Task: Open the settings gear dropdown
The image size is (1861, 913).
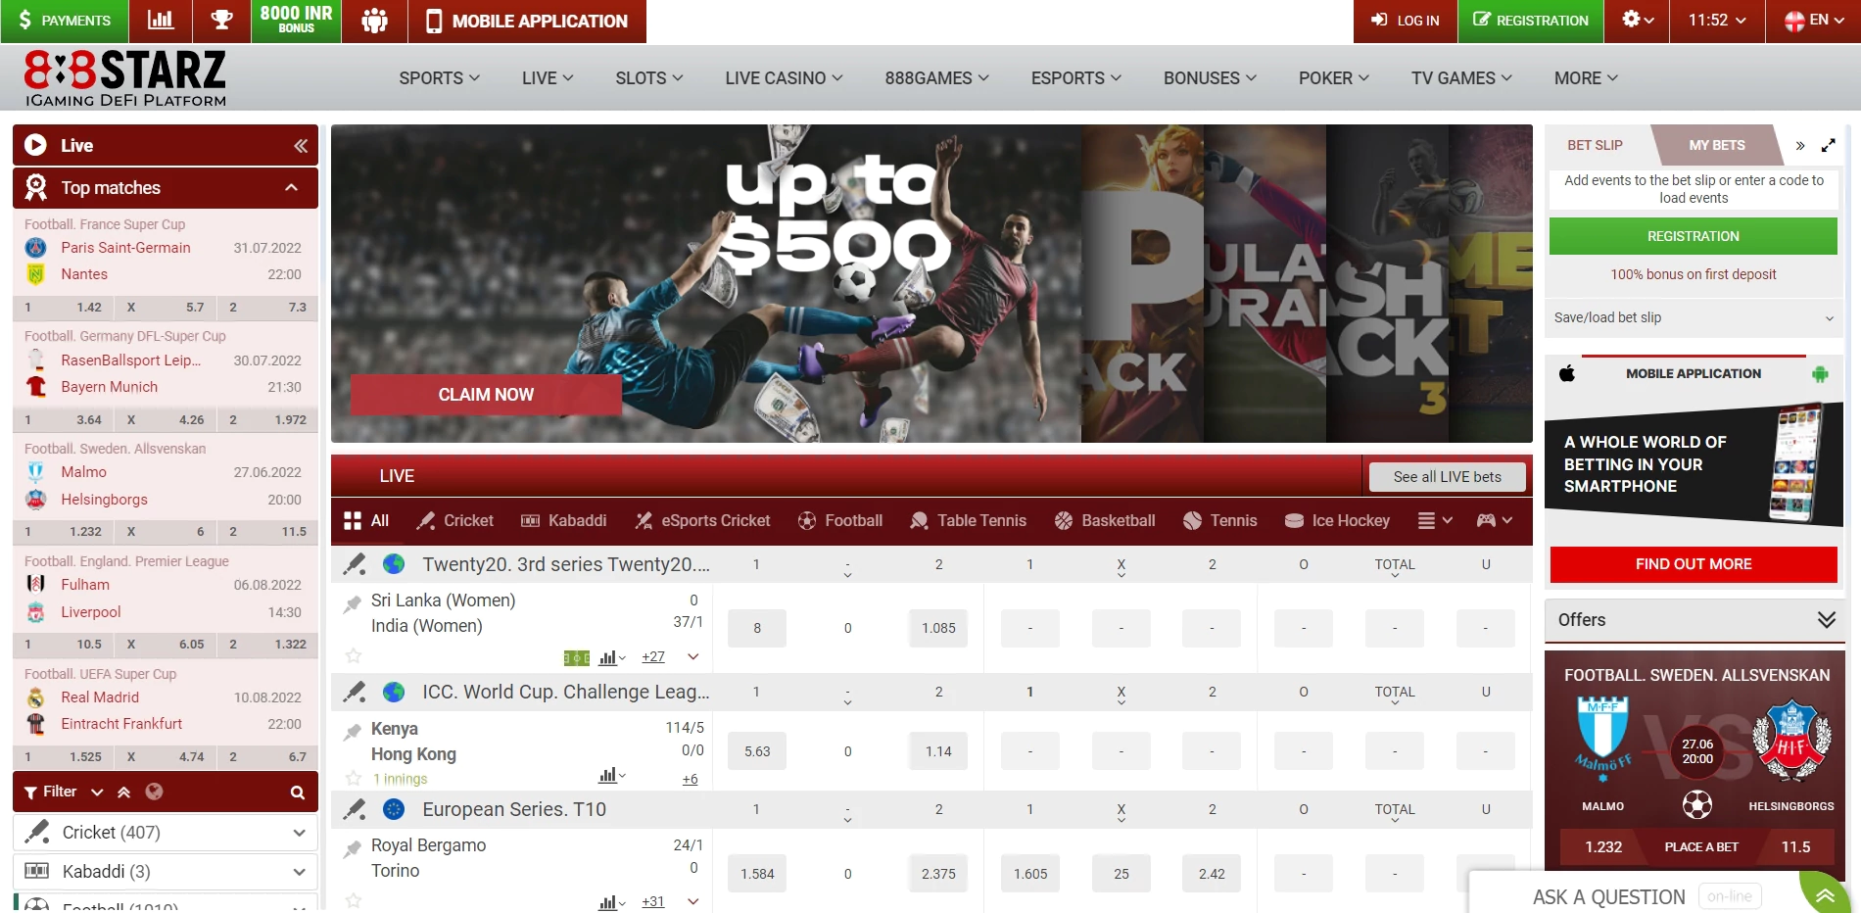Action: 1638,21
